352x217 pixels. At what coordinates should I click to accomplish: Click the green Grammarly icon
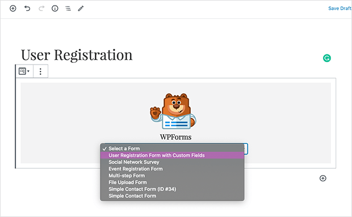coord(327,58)
